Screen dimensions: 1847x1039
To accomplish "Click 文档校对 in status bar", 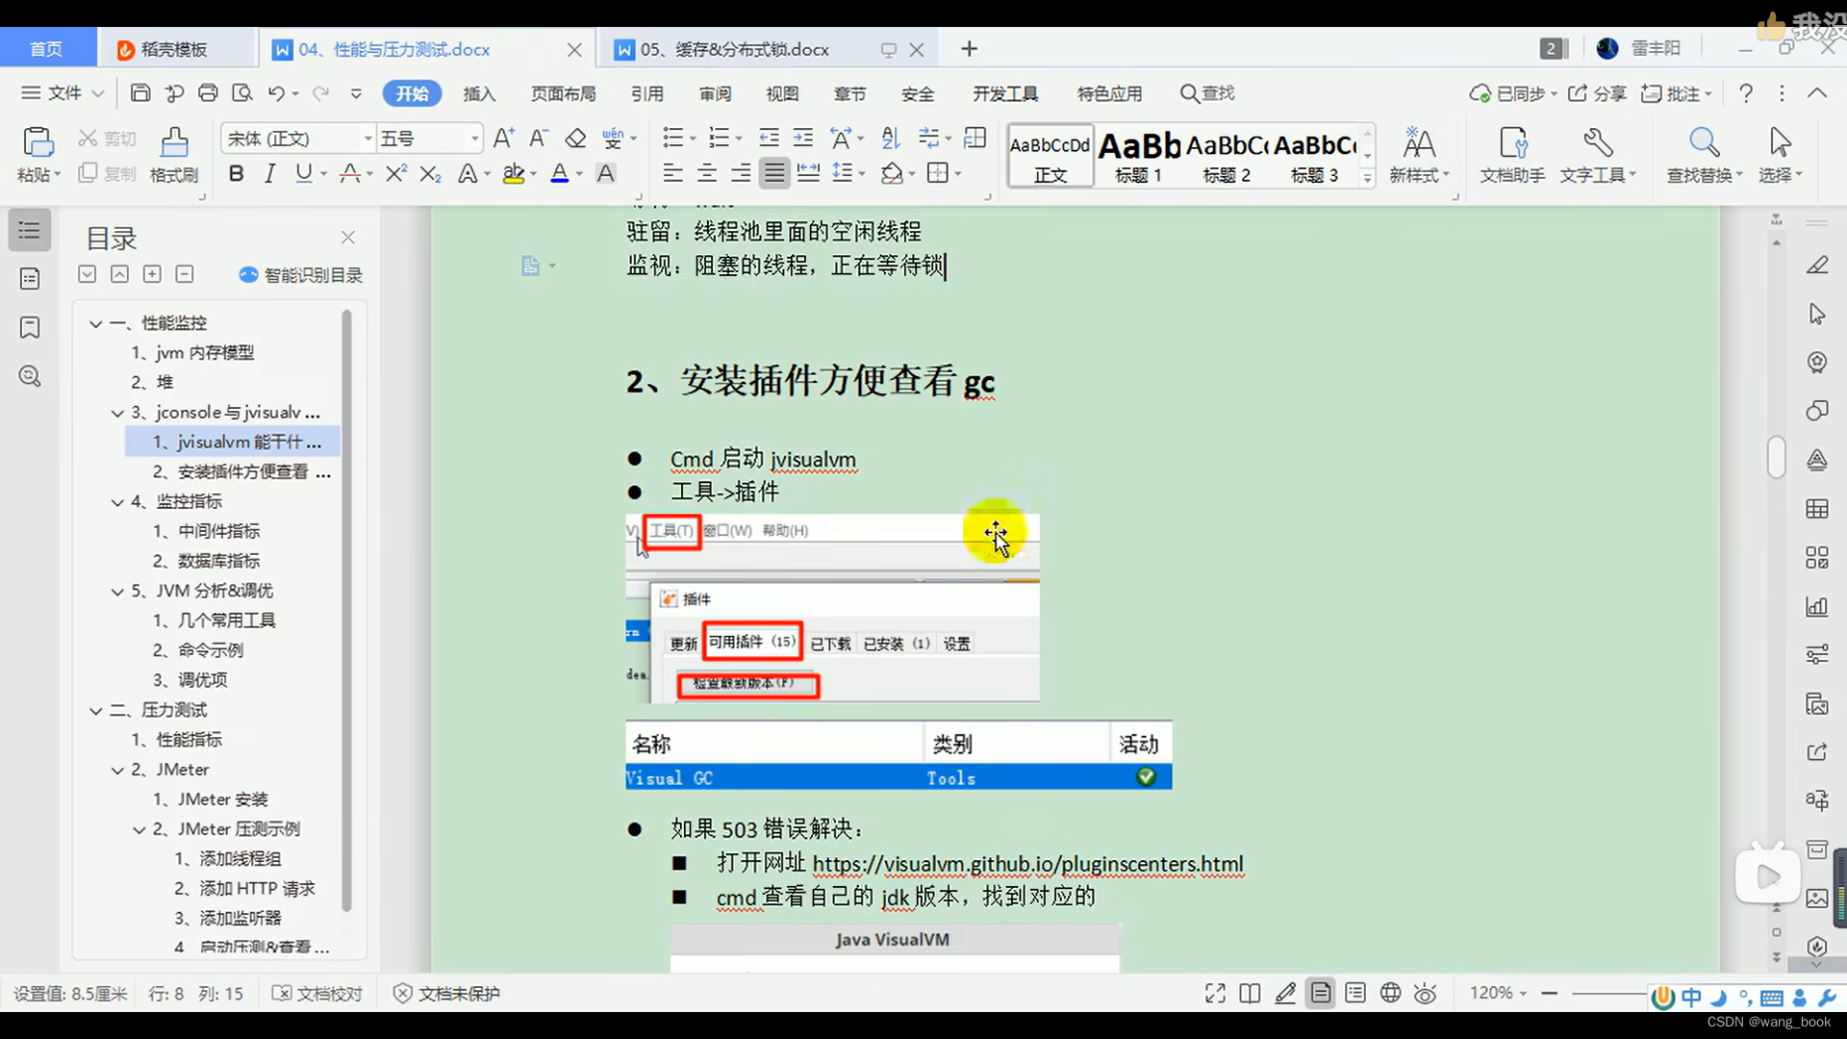I will pyautogui.click(x=317, y=994).
